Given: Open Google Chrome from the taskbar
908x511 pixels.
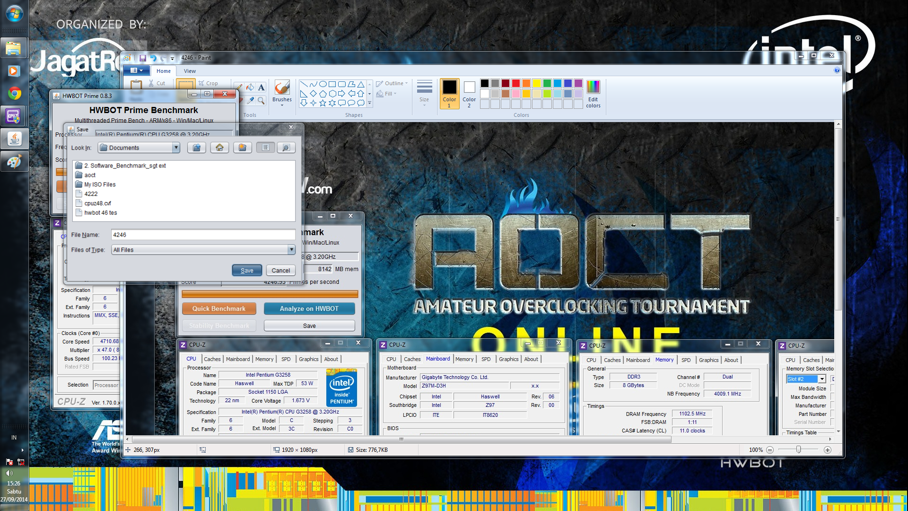Looking at the screenshot, I should [x=14, y=94].
